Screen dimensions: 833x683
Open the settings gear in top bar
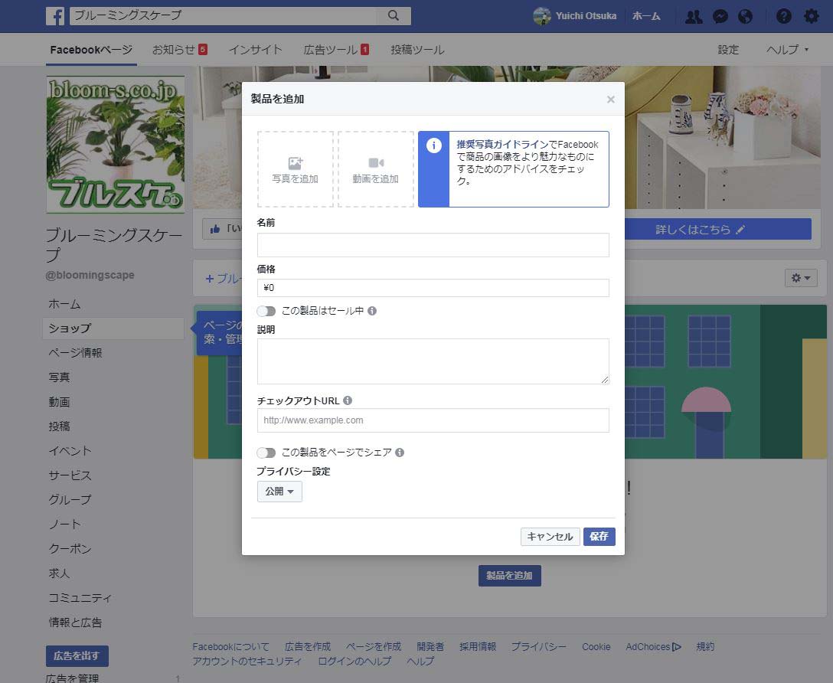pos(811,17)
